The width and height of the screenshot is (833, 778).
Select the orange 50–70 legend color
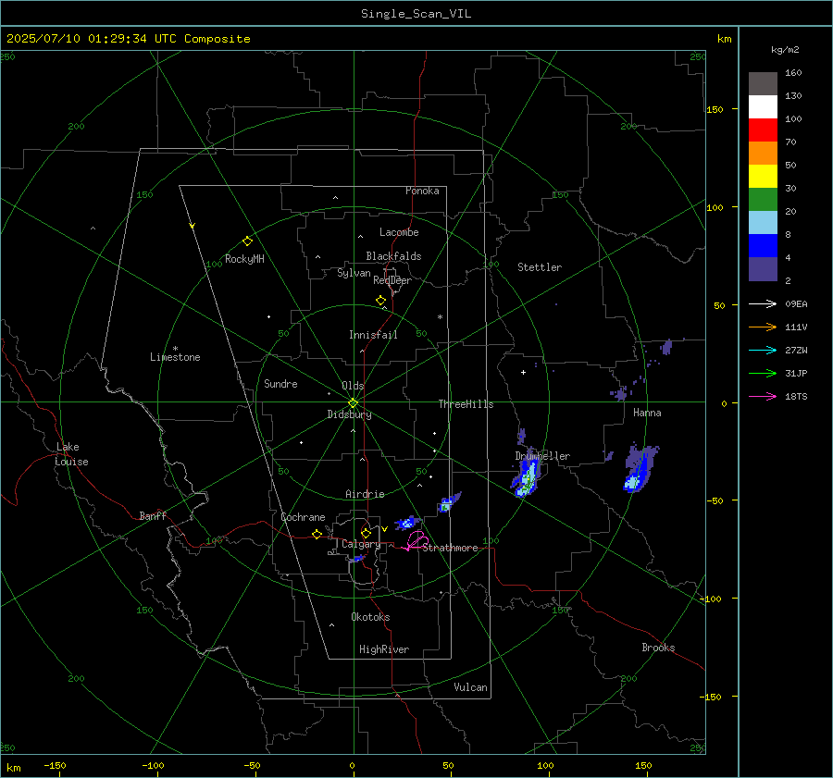(x=763, y=153)
